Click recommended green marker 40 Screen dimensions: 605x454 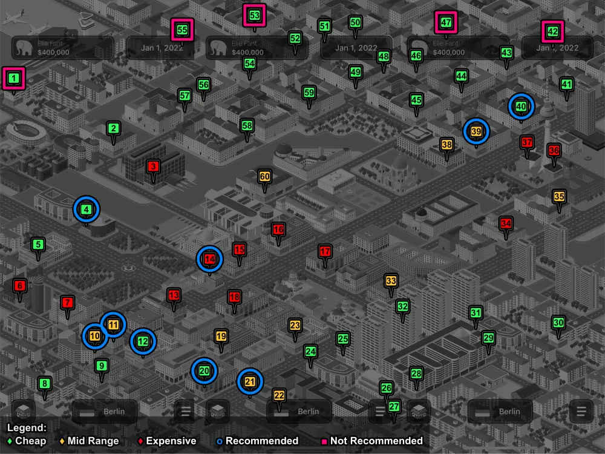tap(522, 107)
